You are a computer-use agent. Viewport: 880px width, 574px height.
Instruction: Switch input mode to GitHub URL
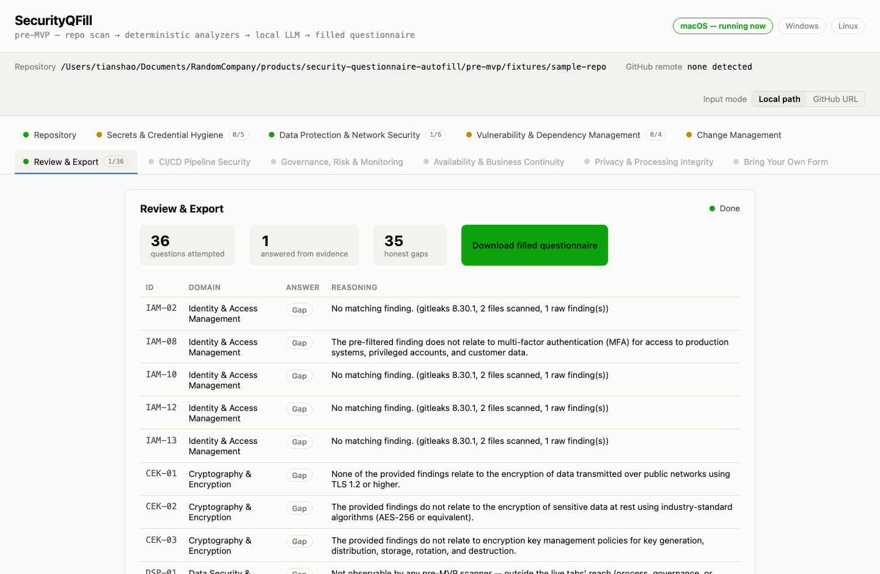click(835, 99)
